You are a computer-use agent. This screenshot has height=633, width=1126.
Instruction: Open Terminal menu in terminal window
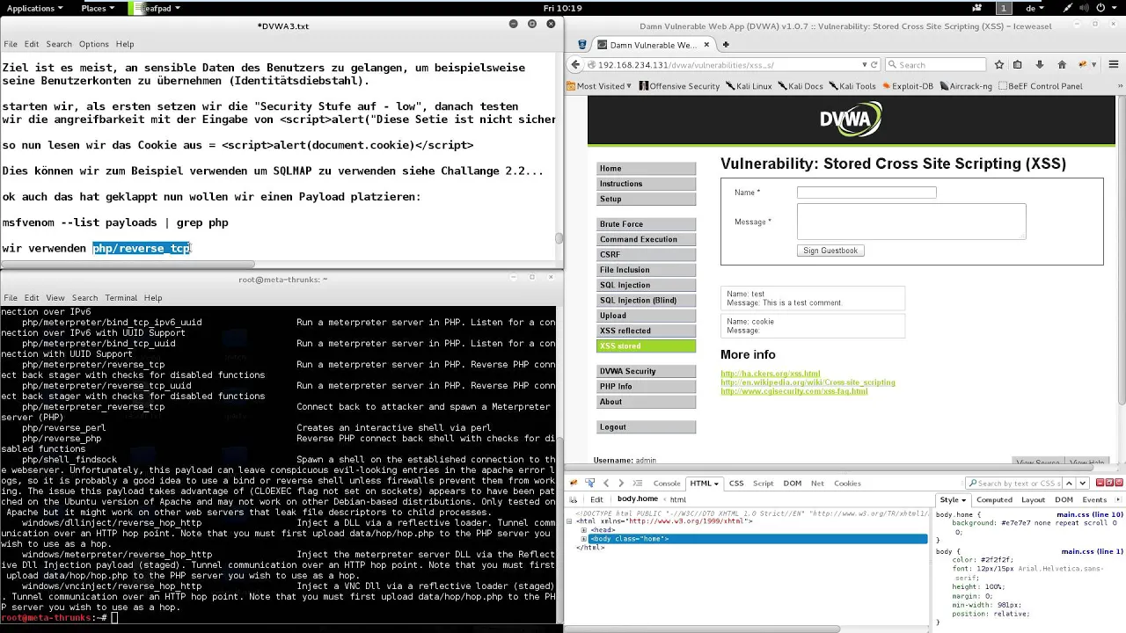[x=121, y=298]
